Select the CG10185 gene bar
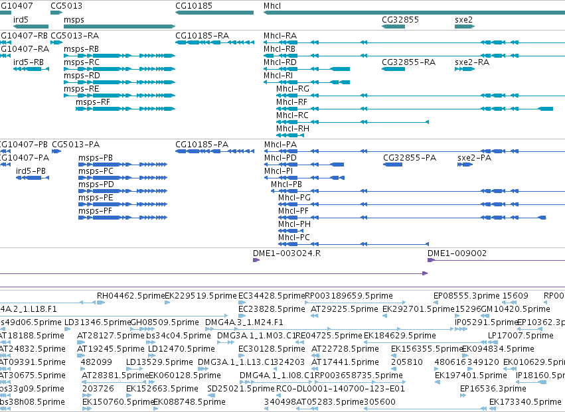Screen dimensions: 565x412 tap(214, 13)
